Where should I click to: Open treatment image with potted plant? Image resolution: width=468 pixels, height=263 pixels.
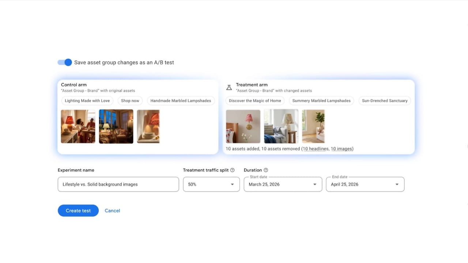(x=313, y=126)
